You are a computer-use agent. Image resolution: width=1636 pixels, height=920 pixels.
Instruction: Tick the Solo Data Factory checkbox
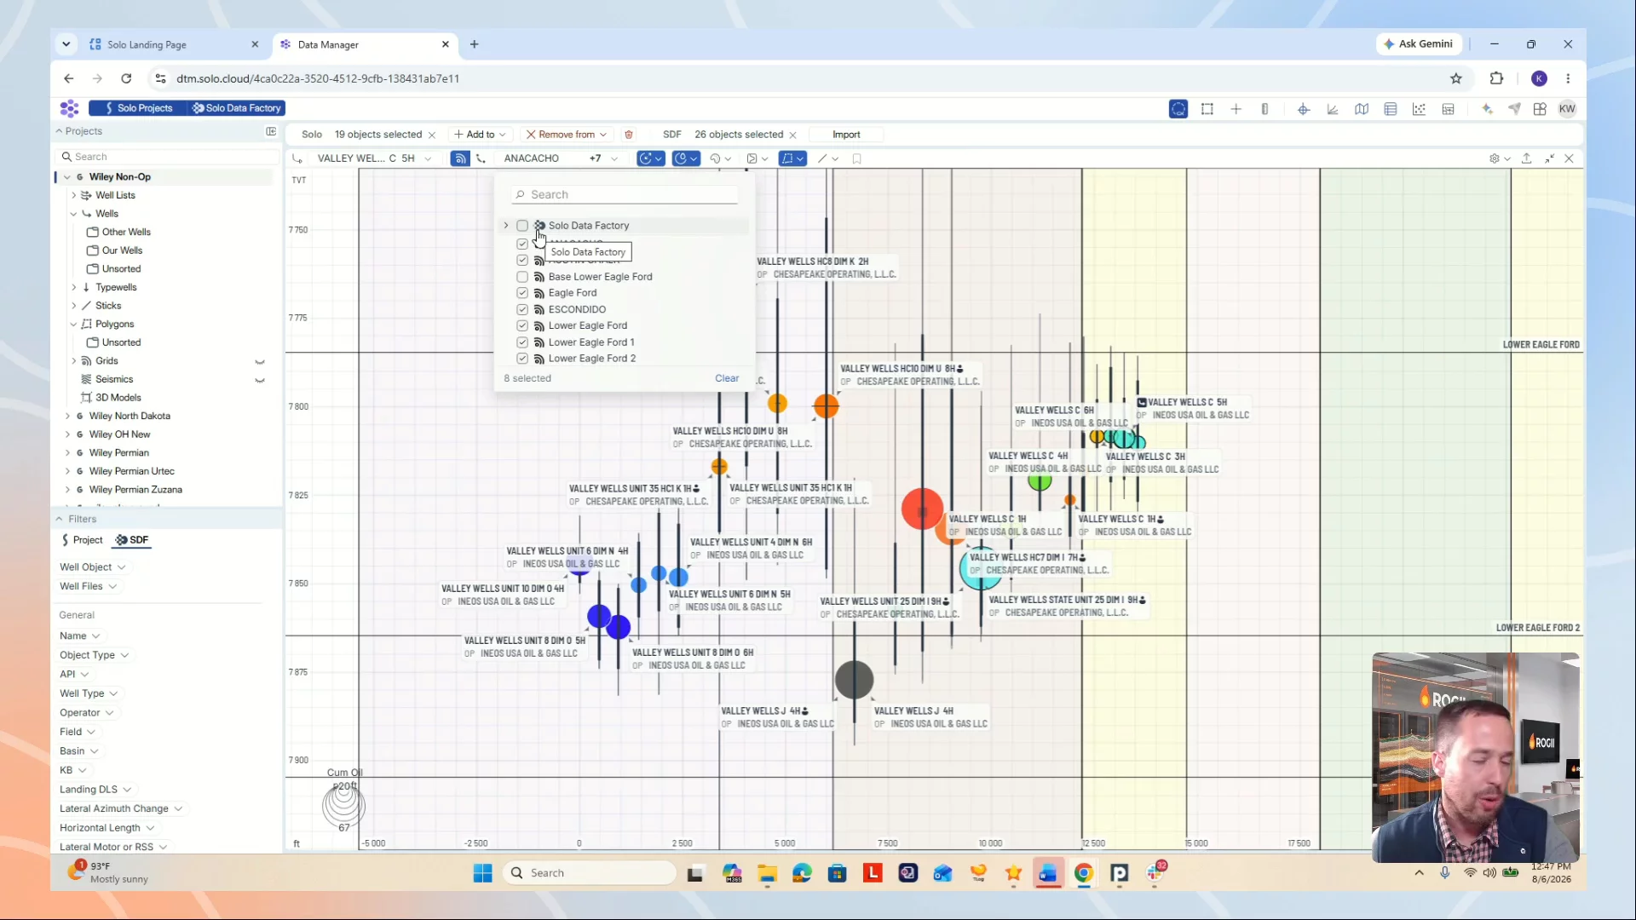[x=522, y=226]
